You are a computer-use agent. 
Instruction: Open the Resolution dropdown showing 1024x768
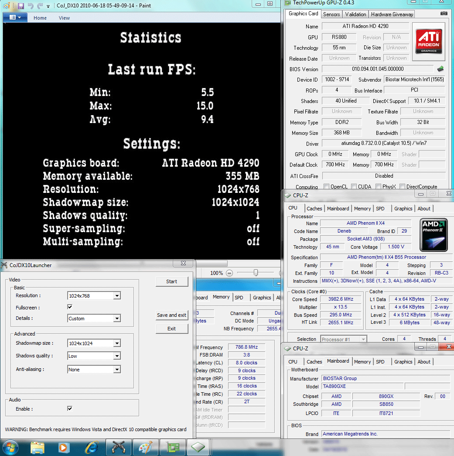click(94, 296)
